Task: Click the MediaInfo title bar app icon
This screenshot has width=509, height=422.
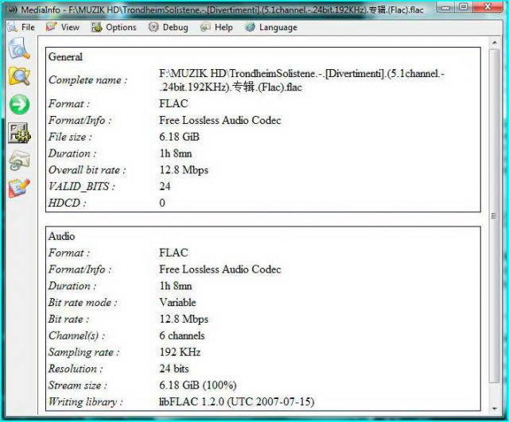Action: pos(13,10)
